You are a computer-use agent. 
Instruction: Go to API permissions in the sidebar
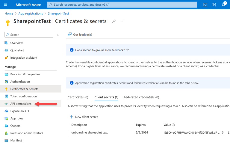(x=21, y=104)
